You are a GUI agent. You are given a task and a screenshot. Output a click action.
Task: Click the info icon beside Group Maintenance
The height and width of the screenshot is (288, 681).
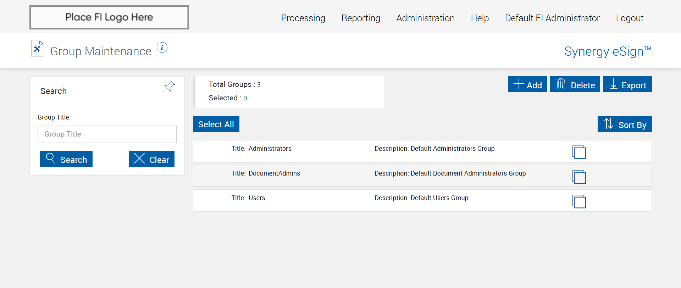[162, 48]
